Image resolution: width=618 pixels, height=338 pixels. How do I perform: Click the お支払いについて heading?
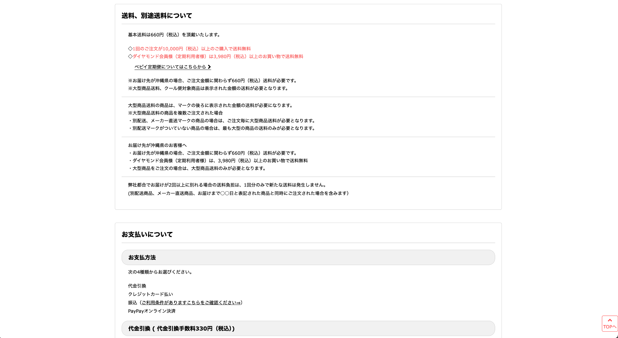click(147, 234)
